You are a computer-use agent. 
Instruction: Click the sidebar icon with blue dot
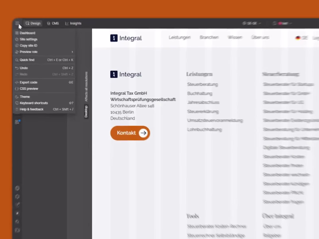[x=18, y=122]
